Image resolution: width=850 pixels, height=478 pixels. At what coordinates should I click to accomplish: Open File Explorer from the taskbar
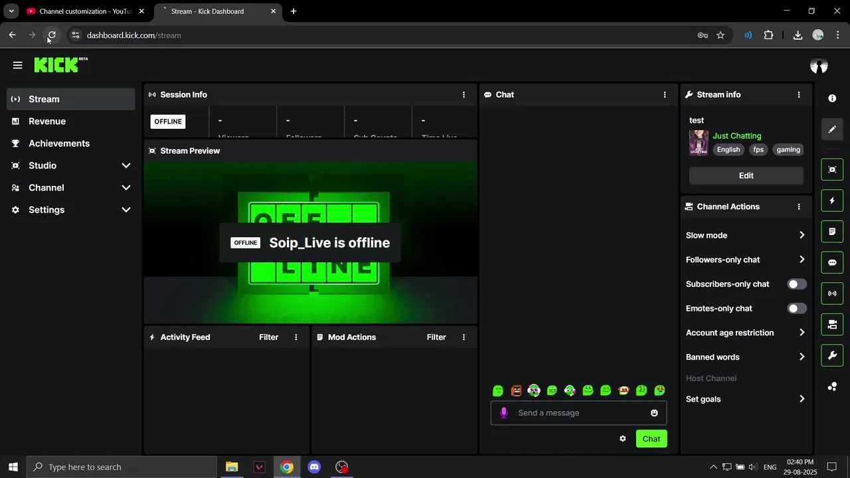click(232, 467)
